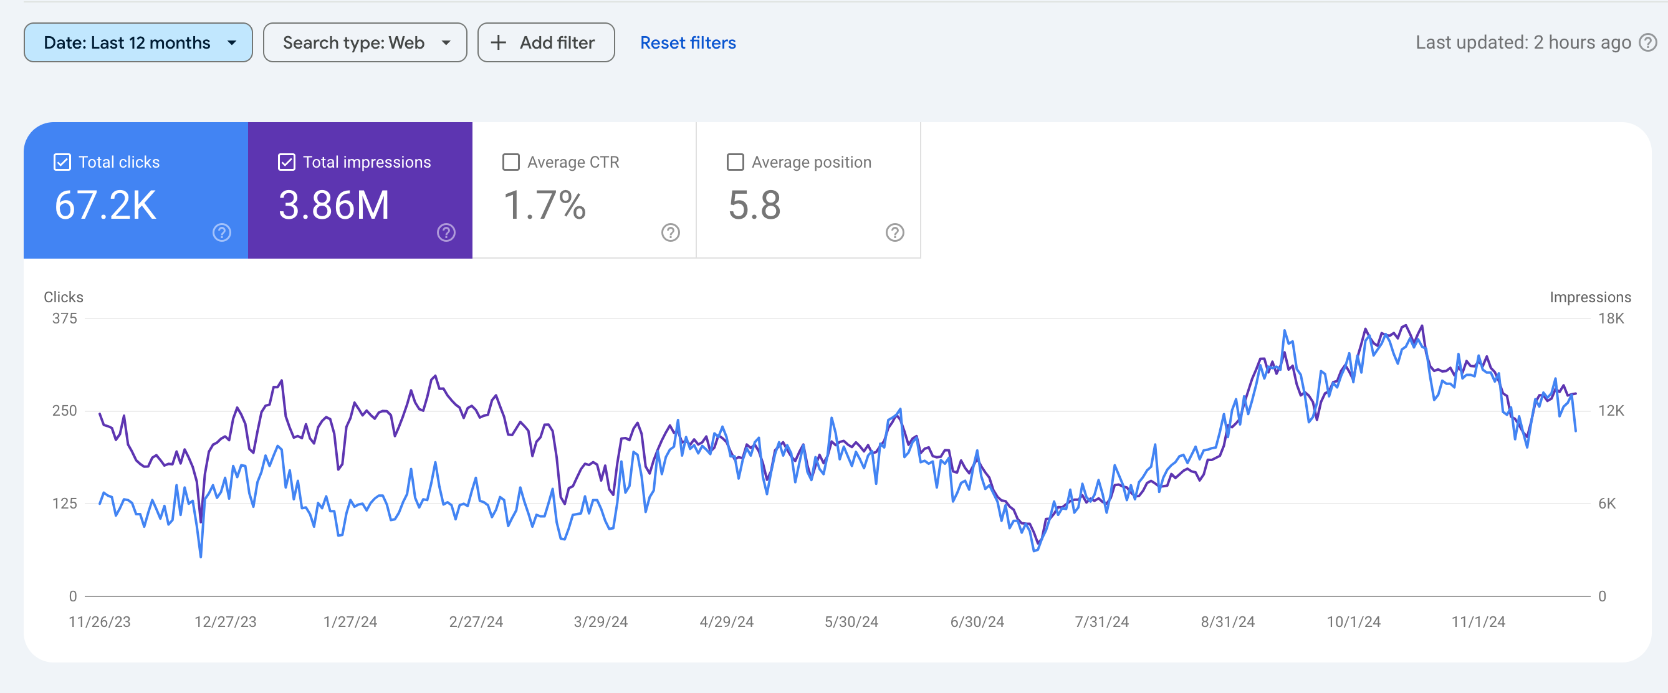
Task: Click the 6/30/24 date on chart axis
Action: [977, 622]
